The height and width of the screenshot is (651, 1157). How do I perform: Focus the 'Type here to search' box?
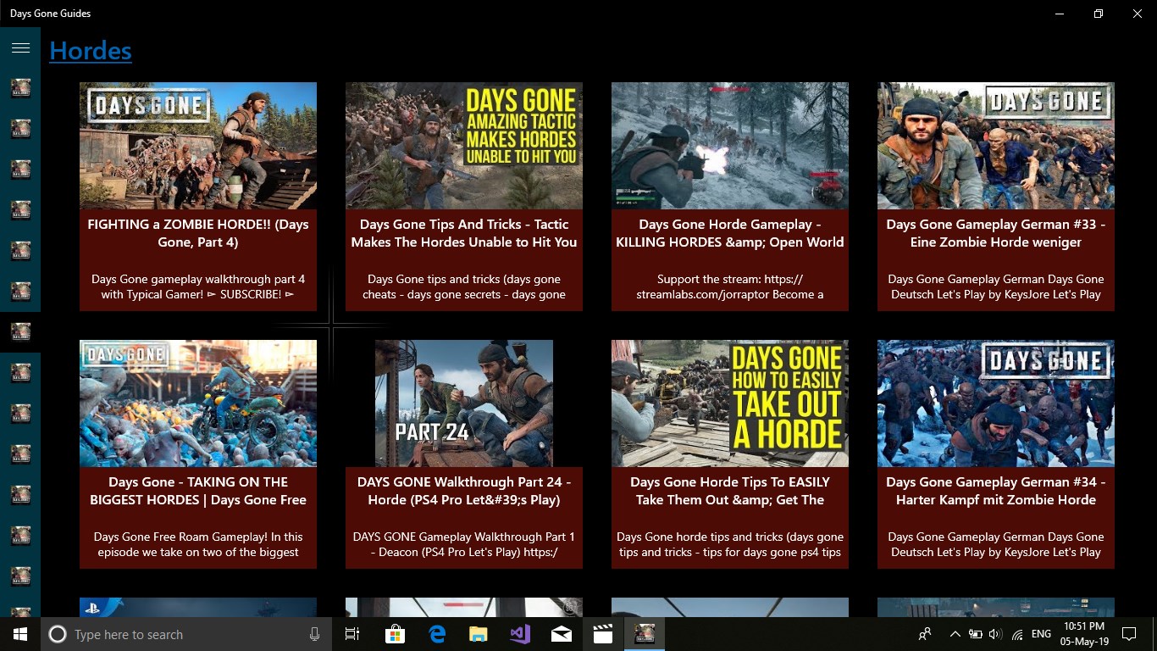[x=186, y=634]
